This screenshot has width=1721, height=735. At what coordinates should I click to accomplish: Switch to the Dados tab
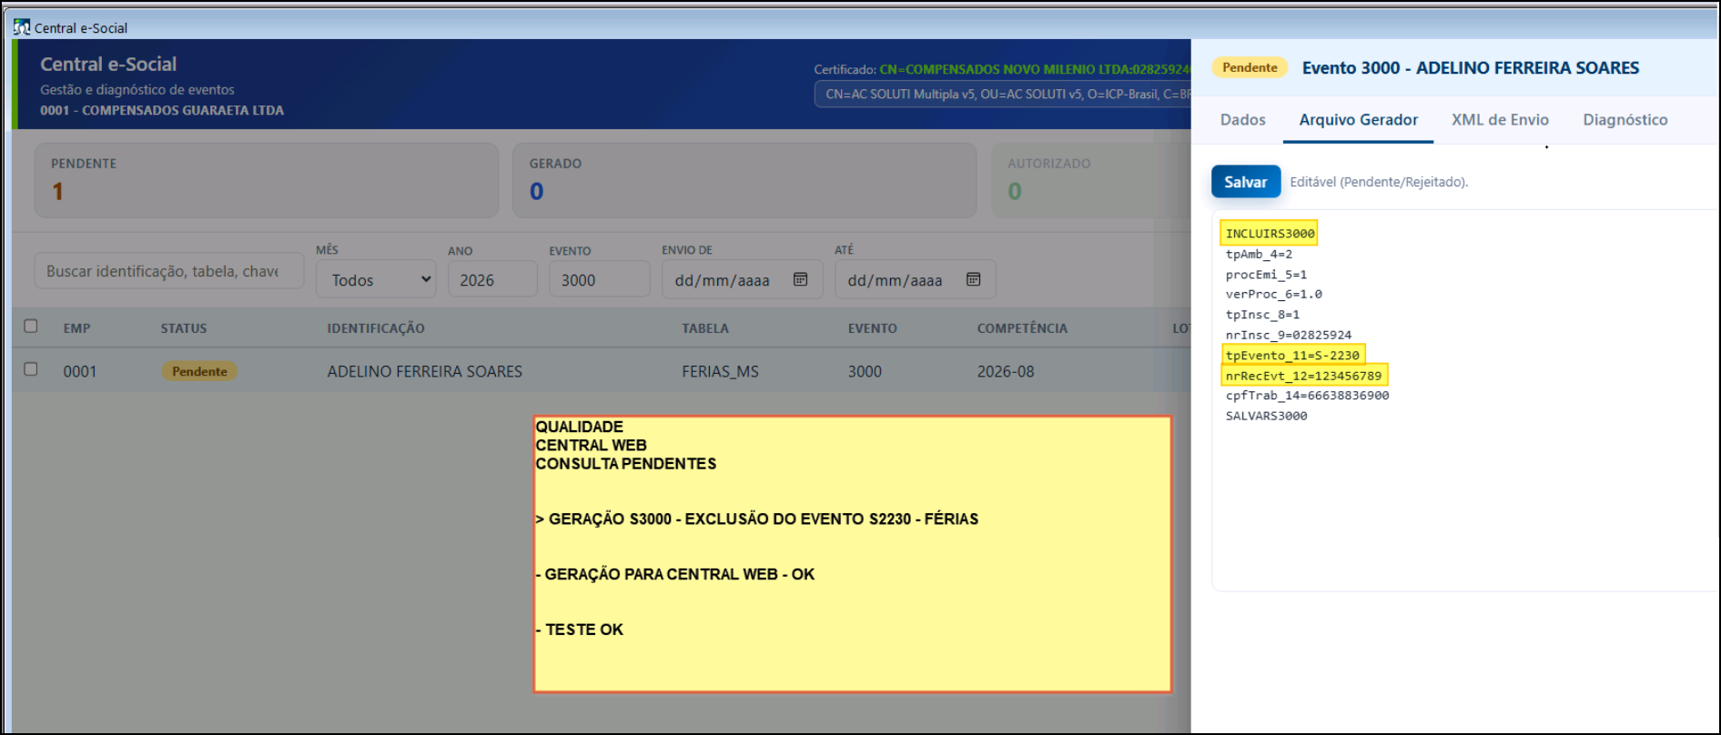point(1242,119)
